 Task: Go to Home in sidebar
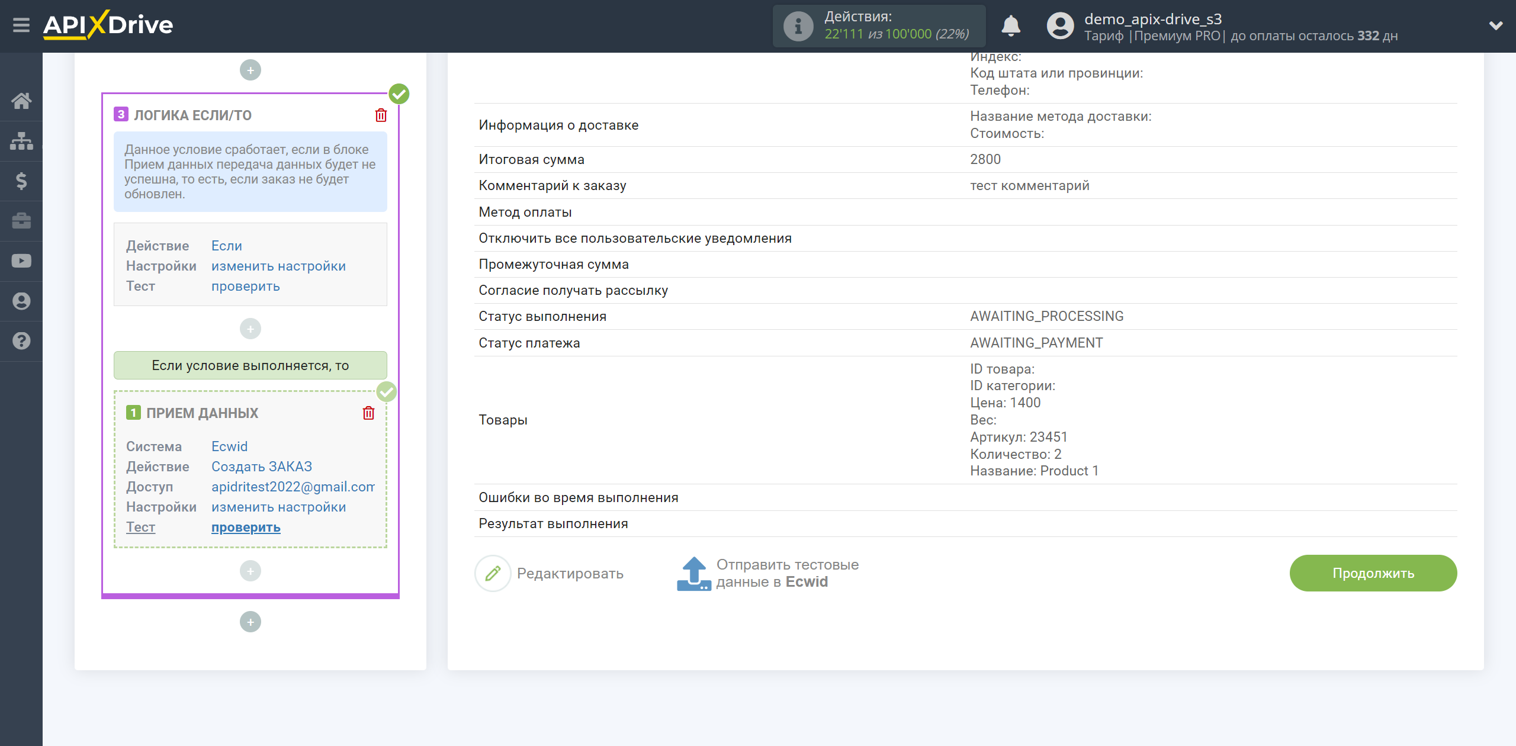21,101
